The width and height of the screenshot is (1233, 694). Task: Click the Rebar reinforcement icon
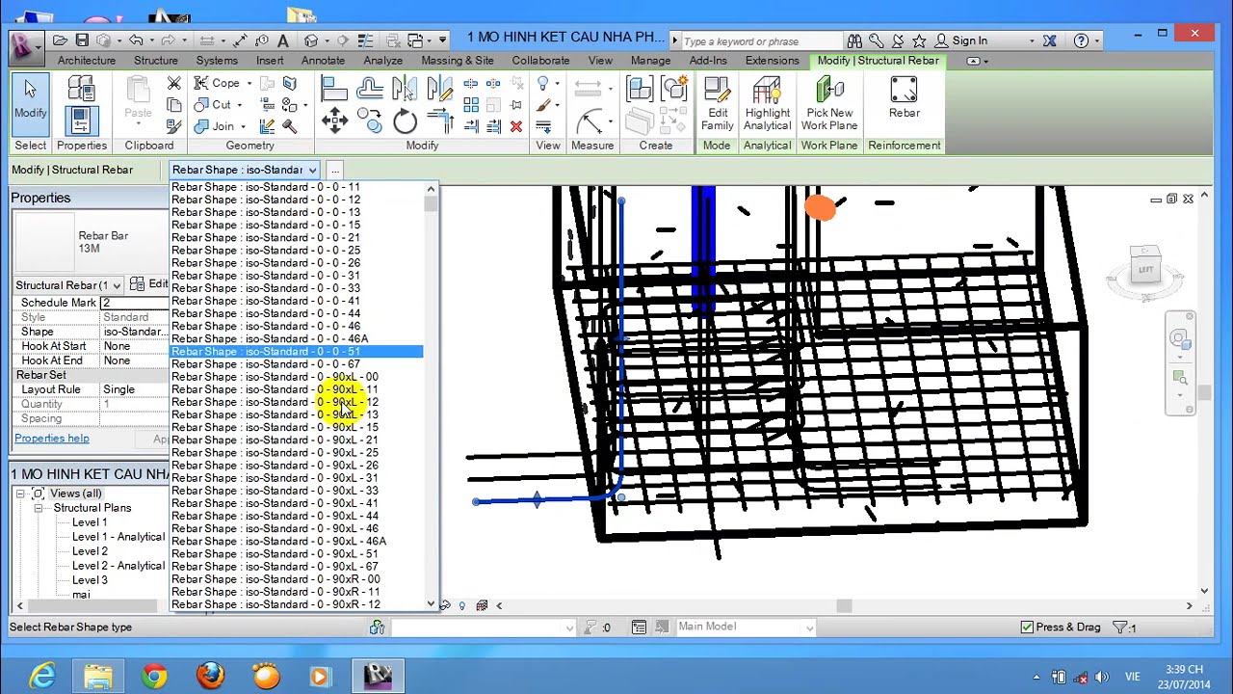click(904, 98)
